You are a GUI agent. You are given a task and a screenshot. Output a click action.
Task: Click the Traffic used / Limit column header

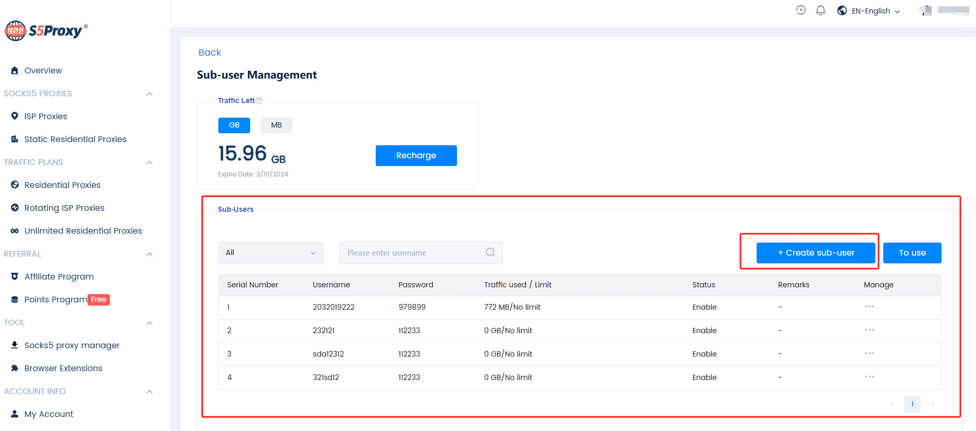point(517,285)
